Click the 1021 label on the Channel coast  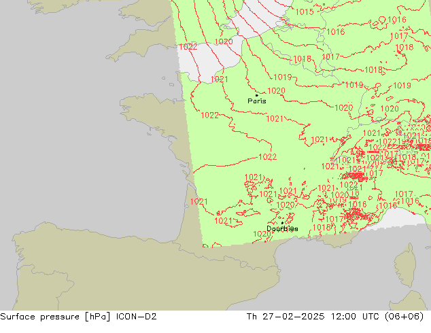[219, 80]
